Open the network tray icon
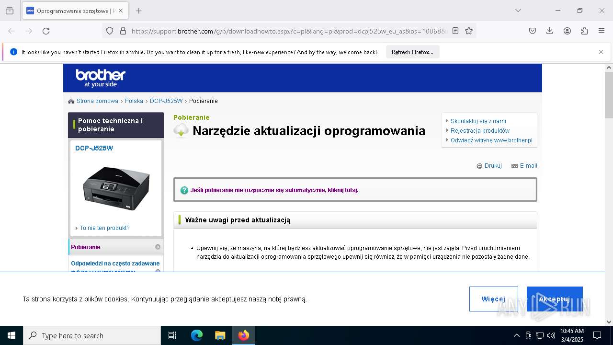613x345 pixels. point(540,335)
